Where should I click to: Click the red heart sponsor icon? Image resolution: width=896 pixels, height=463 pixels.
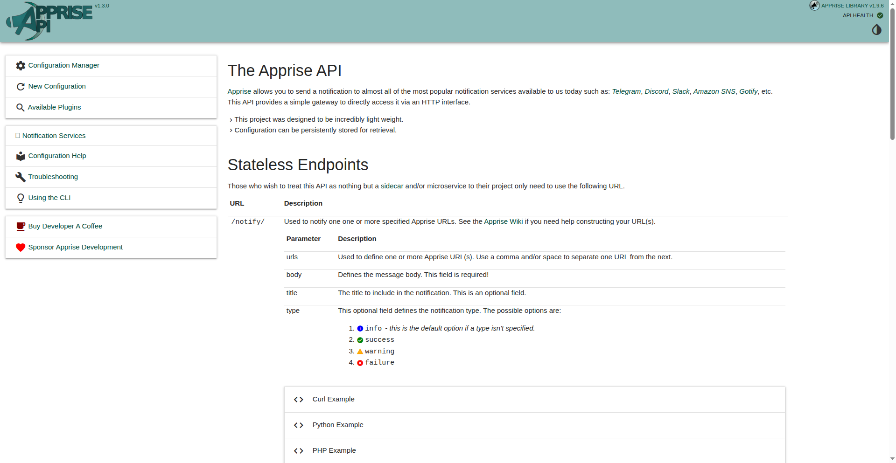coord(21,248)
